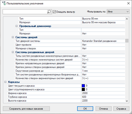This screenshot has width=132, height=114.
Task: Collapse the Системы дверей group
Action: click(13, 37)
